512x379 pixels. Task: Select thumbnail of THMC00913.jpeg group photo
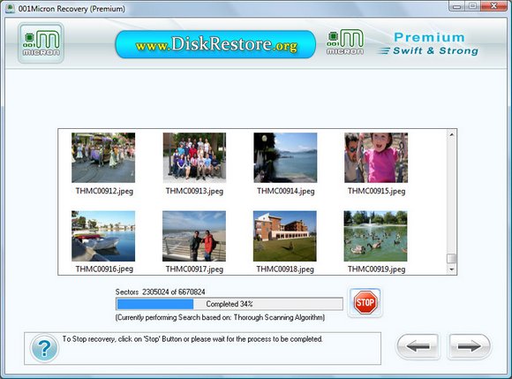(194, 157)
